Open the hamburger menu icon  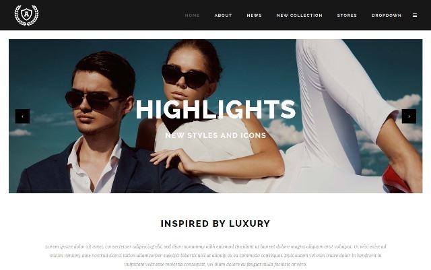(415, 15)
